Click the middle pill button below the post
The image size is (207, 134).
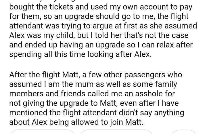(x=116, y=132)
